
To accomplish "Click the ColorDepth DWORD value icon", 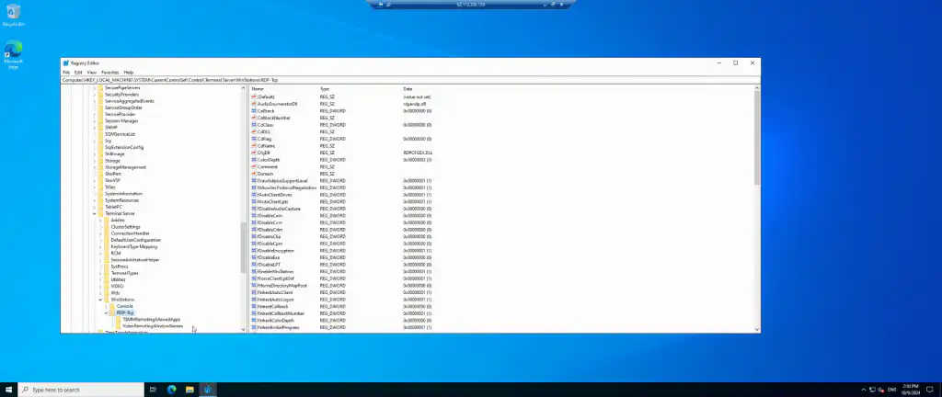I will 255,159.
